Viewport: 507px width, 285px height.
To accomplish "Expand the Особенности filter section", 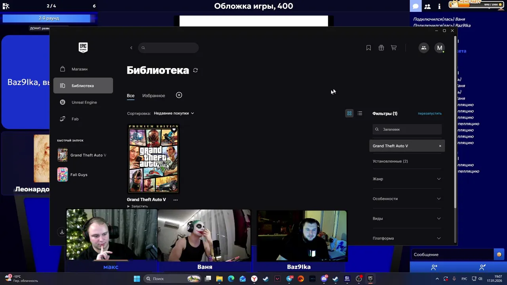I will tap(407, 199).
